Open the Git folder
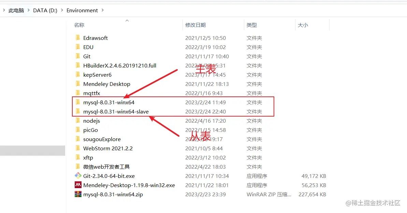Image resolution: width=407 pixels, height=213 pixels. (87, 56)
